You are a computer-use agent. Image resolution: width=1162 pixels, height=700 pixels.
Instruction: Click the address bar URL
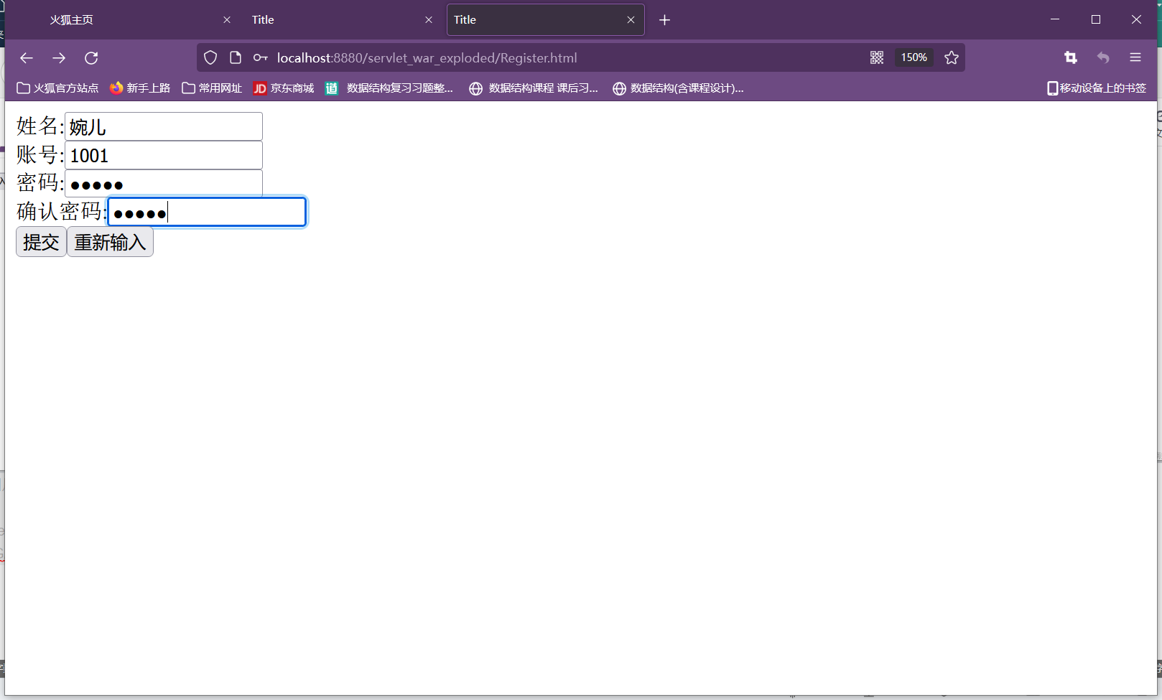427,58
